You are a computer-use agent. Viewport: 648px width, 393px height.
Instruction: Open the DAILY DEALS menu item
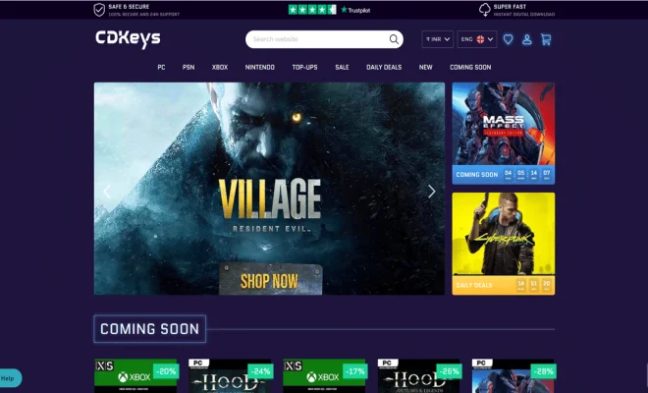point(384,67)
